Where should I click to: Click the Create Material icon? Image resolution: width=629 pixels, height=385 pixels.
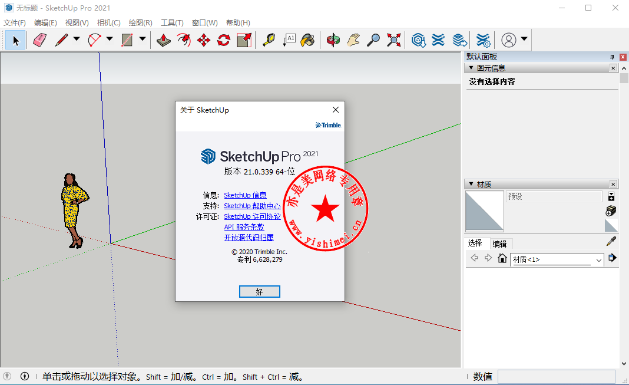click(x=611, y=210)
